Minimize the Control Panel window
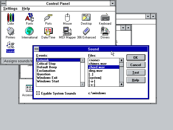 (x=112, y=4)
